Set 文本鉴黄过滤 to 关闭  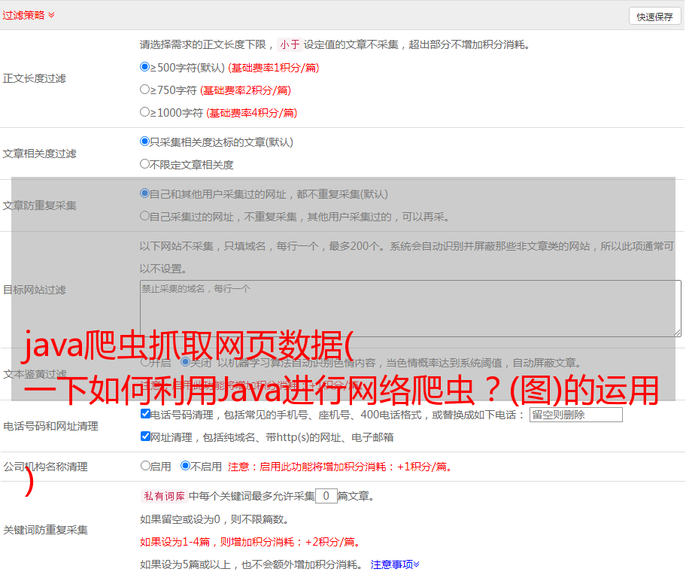pyautogui.click(x=185, y=363)
